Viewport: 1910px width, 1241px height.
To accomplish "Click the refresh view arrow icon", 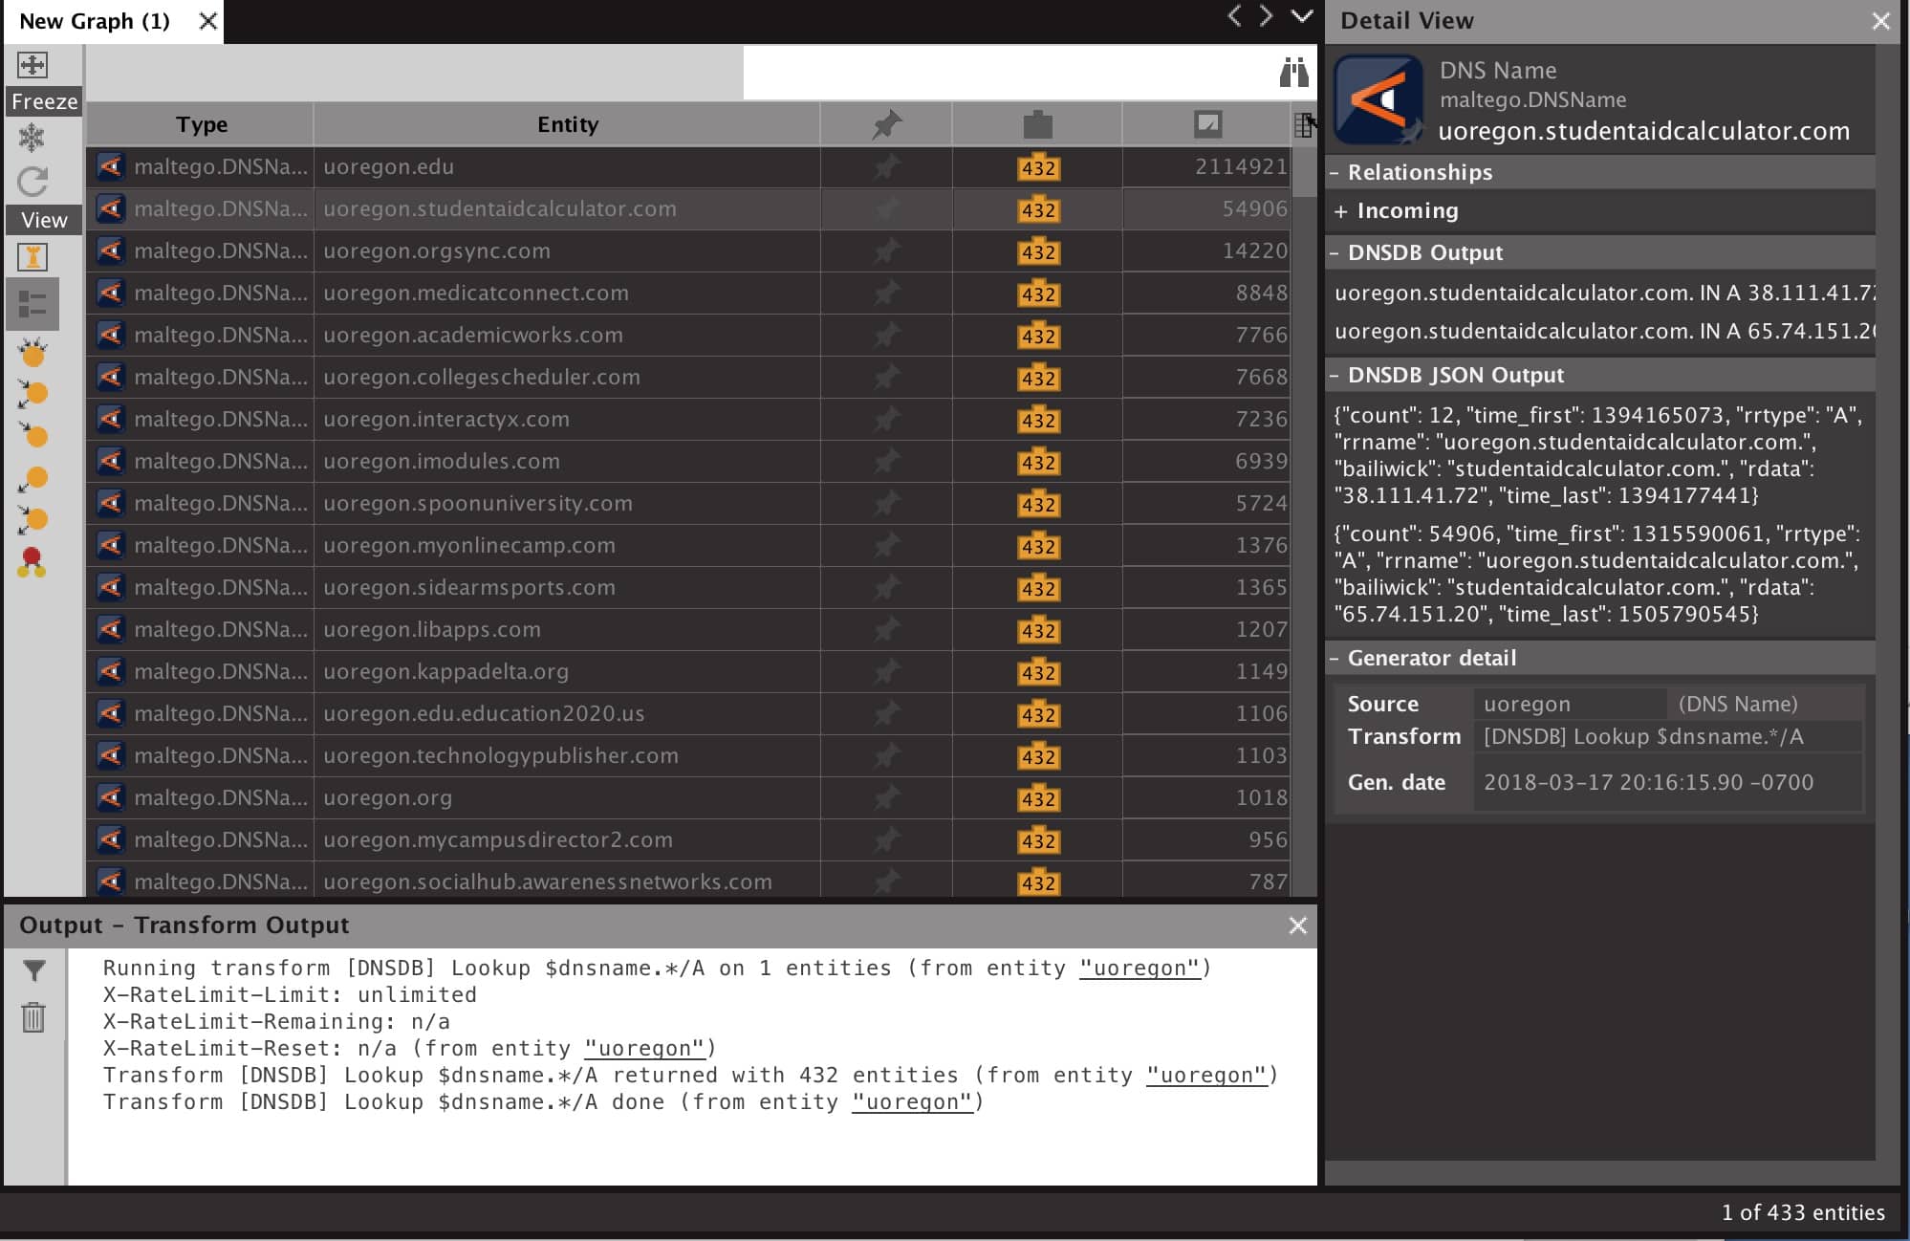I will click(33, 182).
